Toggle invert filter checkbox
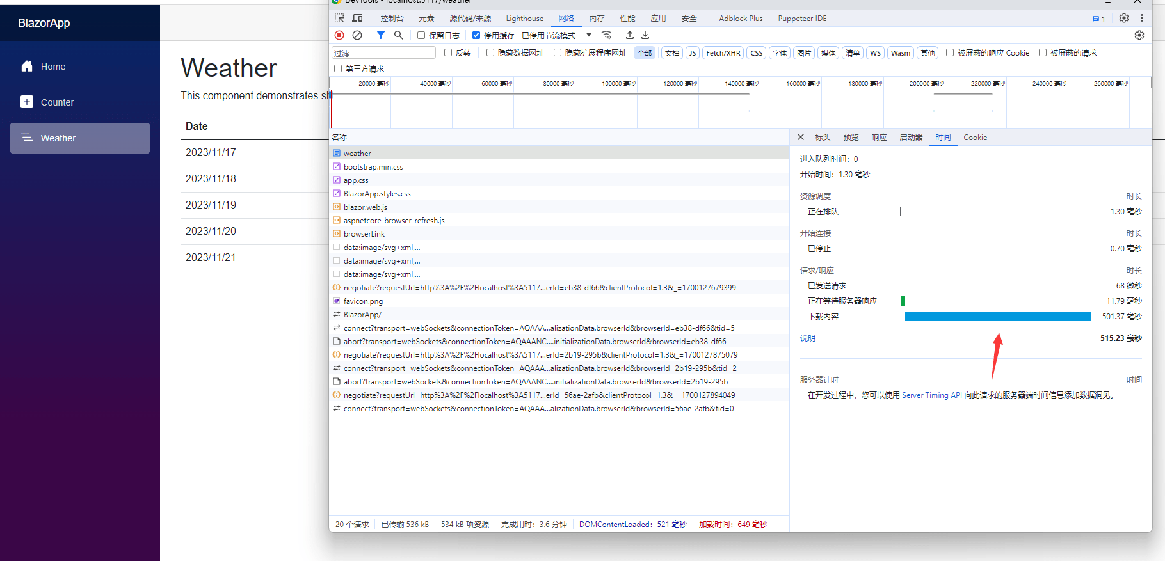 (x=448, y=52)
